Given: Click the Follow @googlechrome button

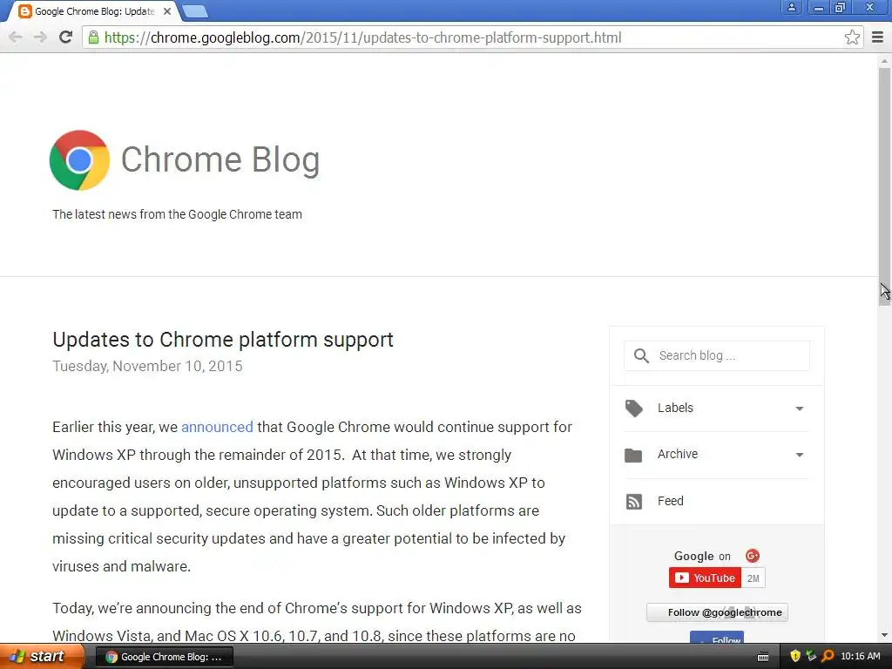Looking at the screenshot, I should click(x=718, y=612).
